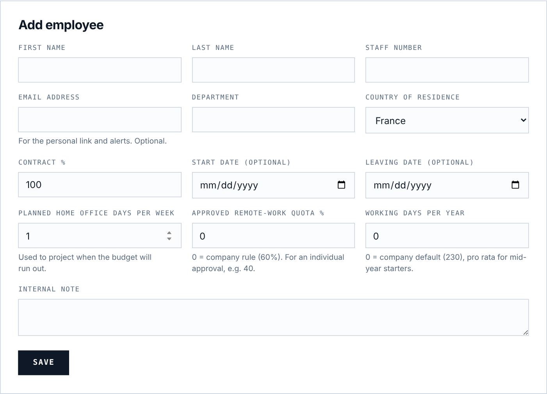Select the Staff number input

(x=447, y=70)
